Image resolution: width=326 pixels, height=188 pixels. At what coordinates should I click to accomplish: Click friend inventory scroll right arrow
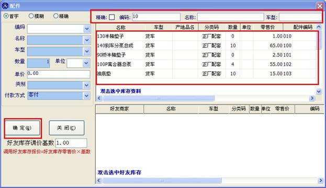320,181
